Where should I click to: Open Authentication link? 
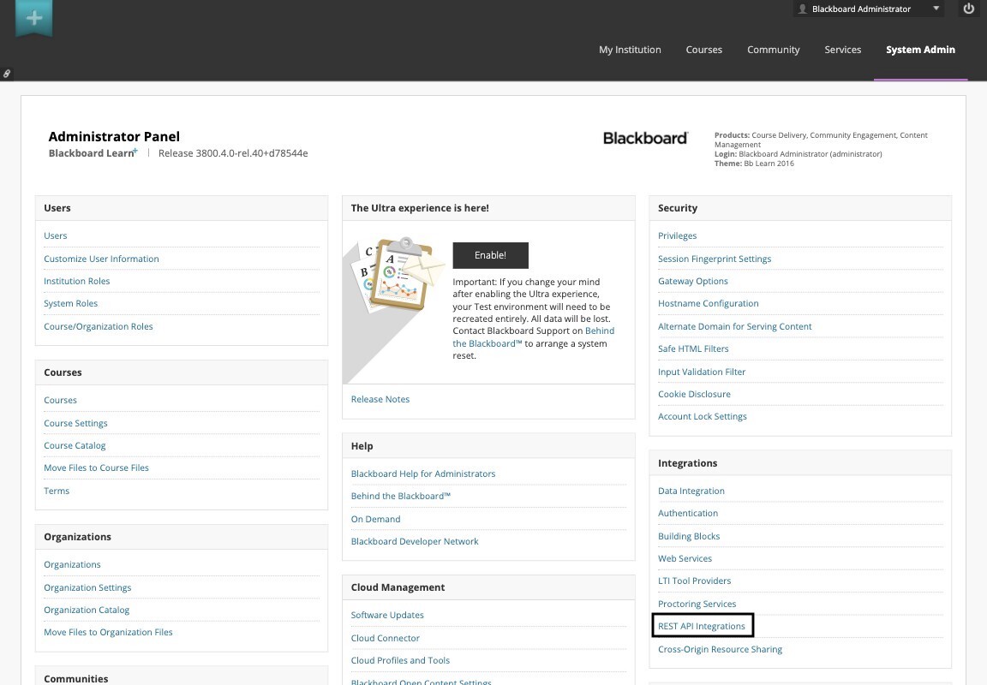[x=688, y=513]
